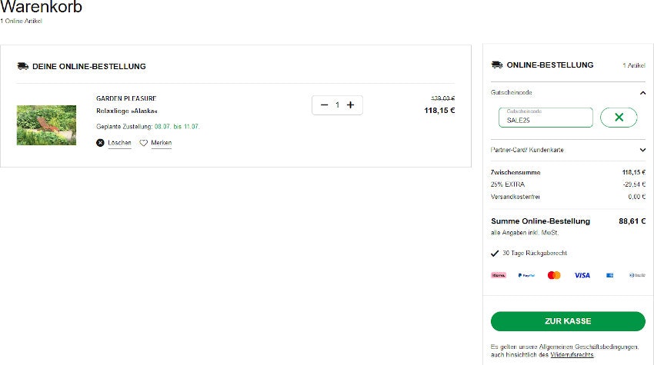Open the Relaxliege »Alaska« product title
Image resolution: width=654 pixels, height=365 pixels.
coord(121,111)
